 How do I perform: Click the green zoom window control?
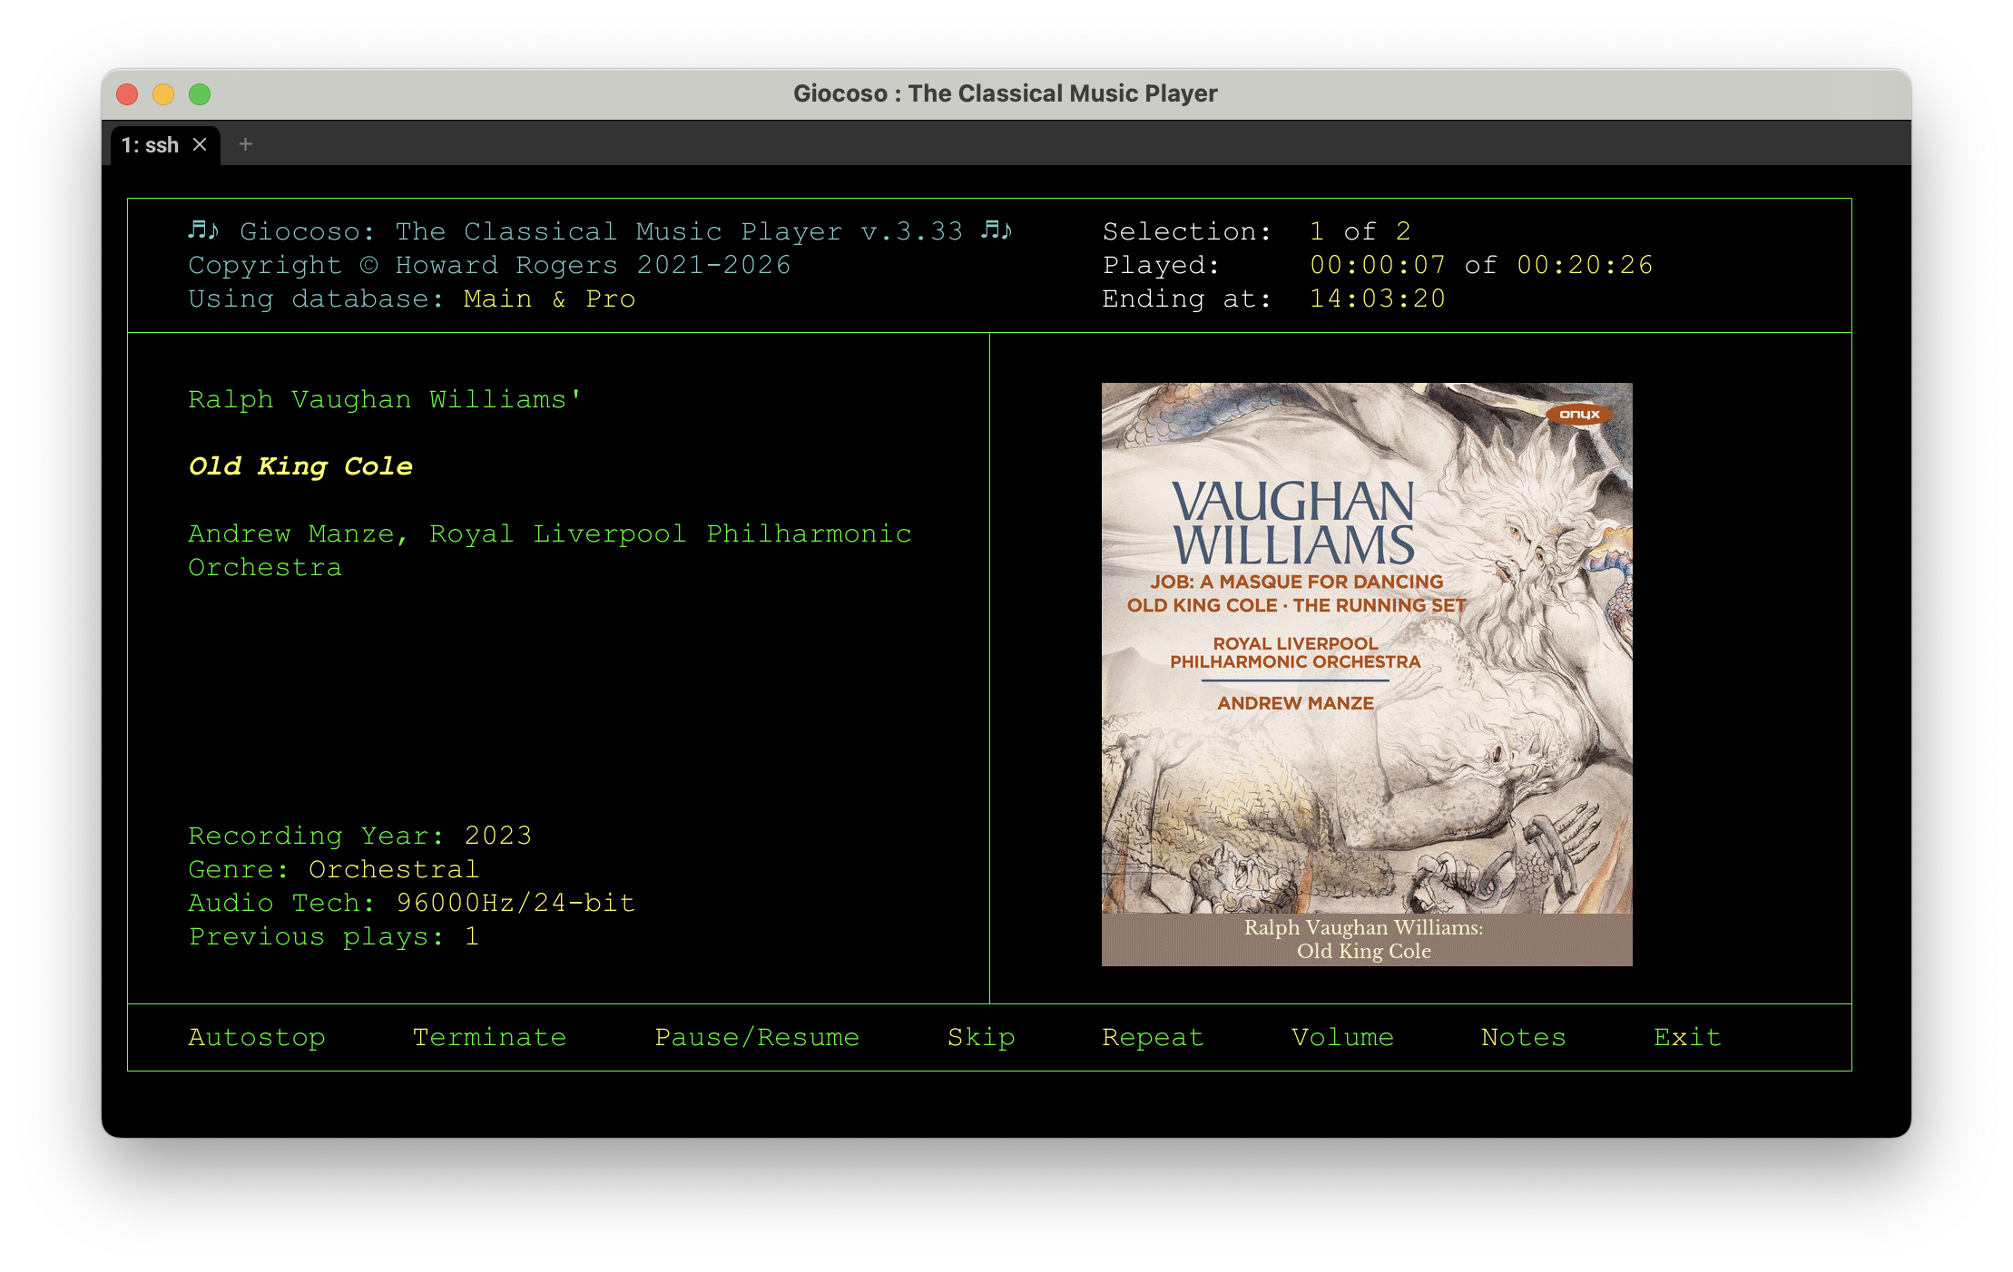[200, 94]
